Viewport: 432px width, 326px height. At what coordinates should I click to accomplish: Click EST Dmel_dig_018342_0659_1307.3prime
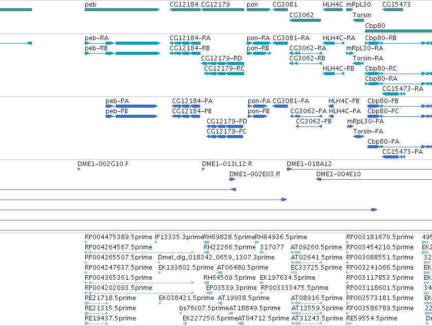[216, 257]
